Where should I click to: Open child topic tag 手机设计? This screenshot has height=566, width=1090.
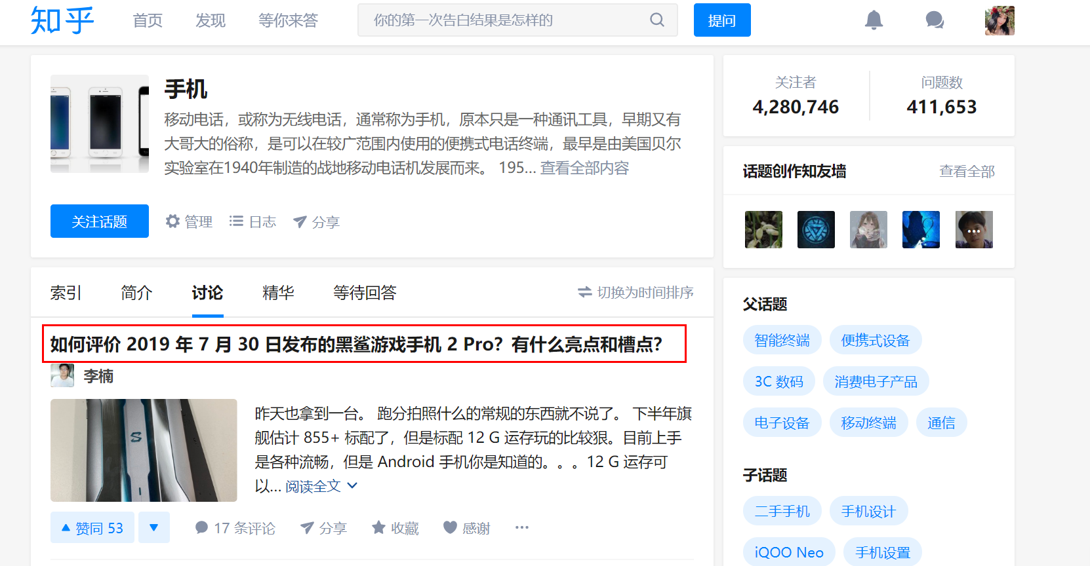coord(869,511)
